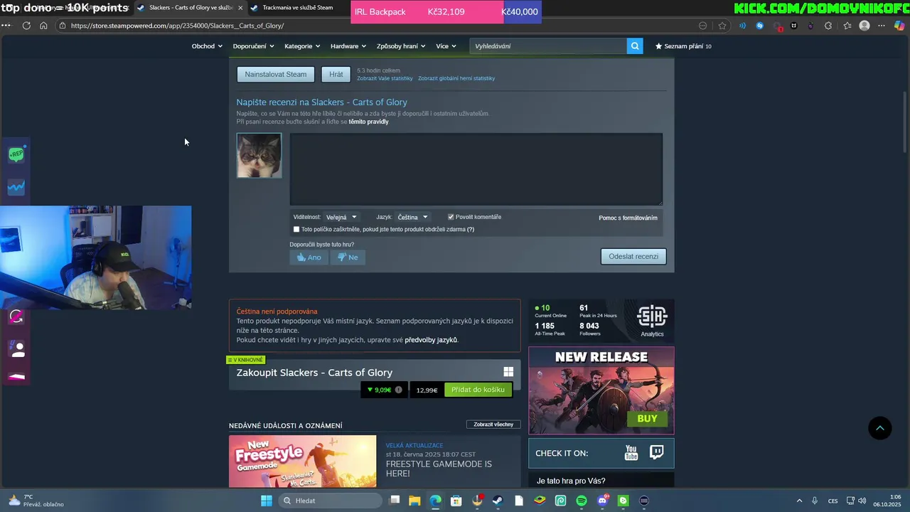The height and width of the screenshot is (512, 910).
Task: Switch to Trackmania ve službě Steam tab
Action: coord(297,8)
